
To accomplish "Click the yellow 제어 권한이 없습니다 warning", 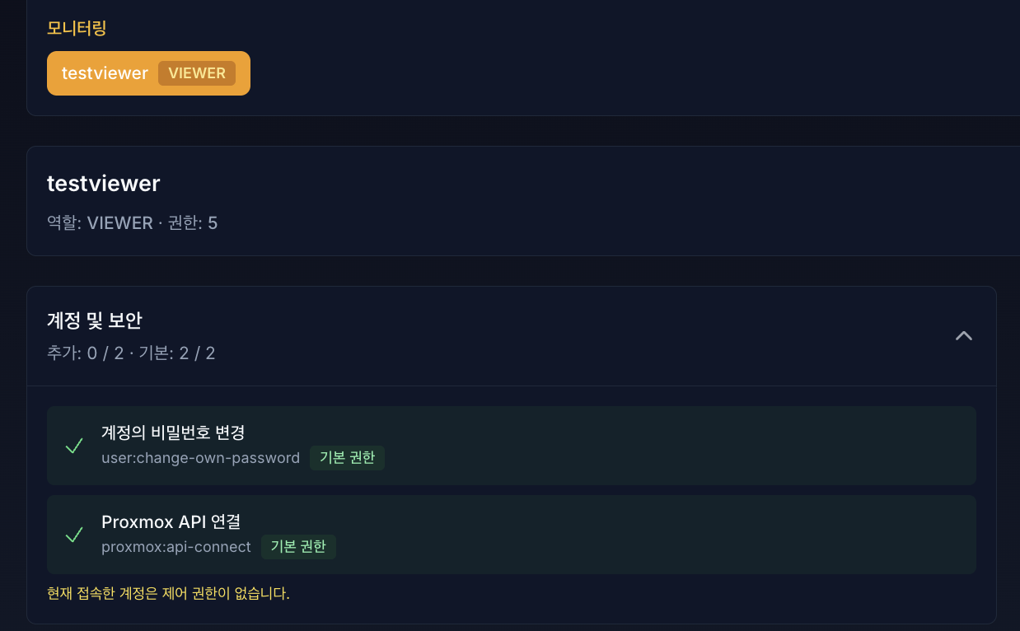I will (x=169, y=593).
